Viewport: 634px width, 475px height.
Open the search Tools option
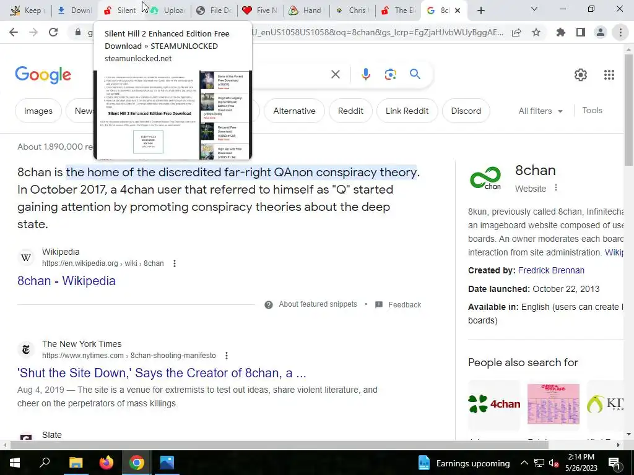(592, 110)
